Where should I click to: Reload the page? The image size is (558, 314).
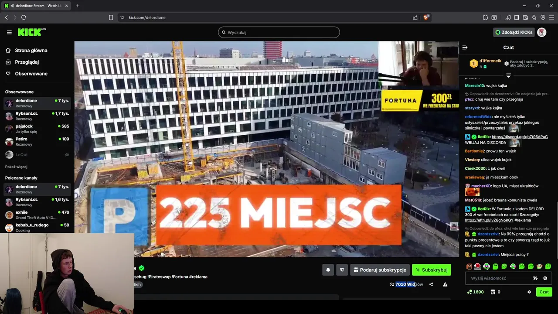[x=24, y=17]
